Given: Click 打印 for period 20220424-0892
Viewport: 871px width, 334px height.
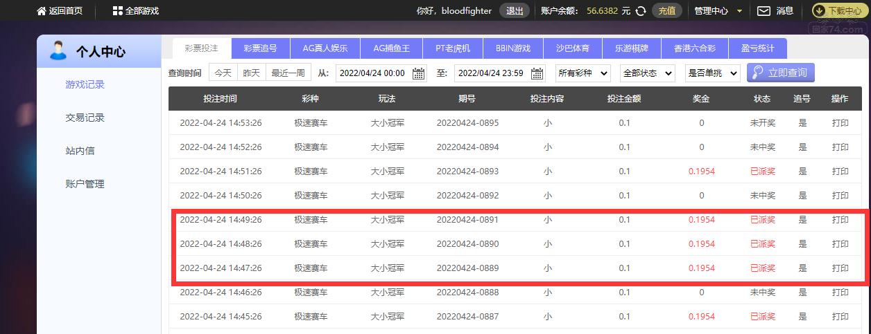Looking at the screenshot, I should (840, 196).
